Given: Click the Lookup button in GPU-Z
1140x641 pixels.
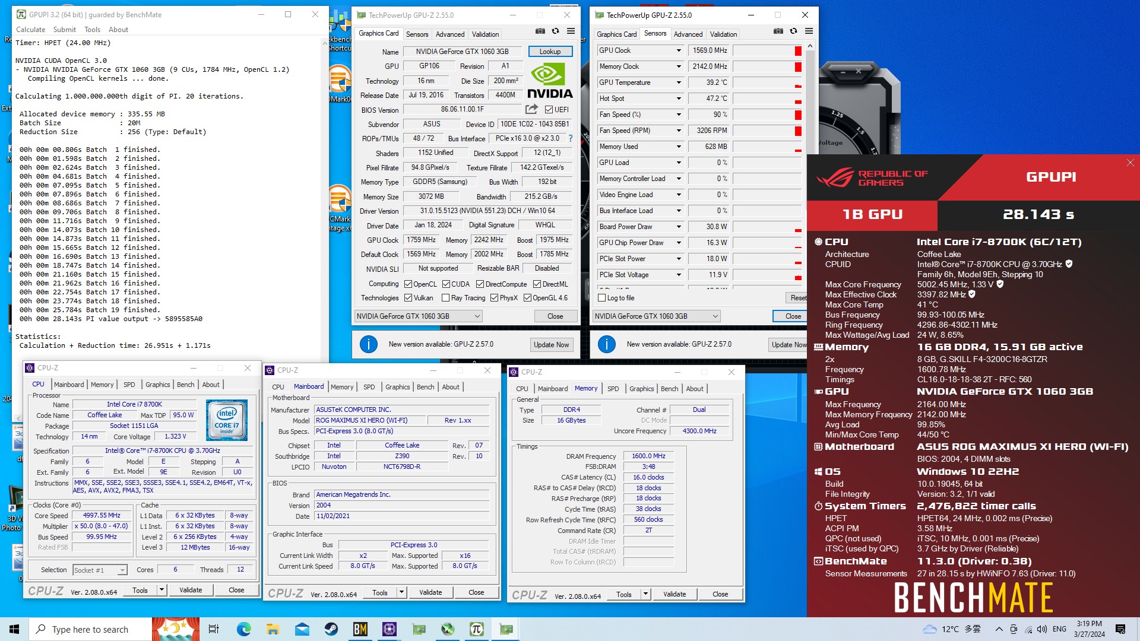Looking at the screenshot, I should click(x=550, y=52).
